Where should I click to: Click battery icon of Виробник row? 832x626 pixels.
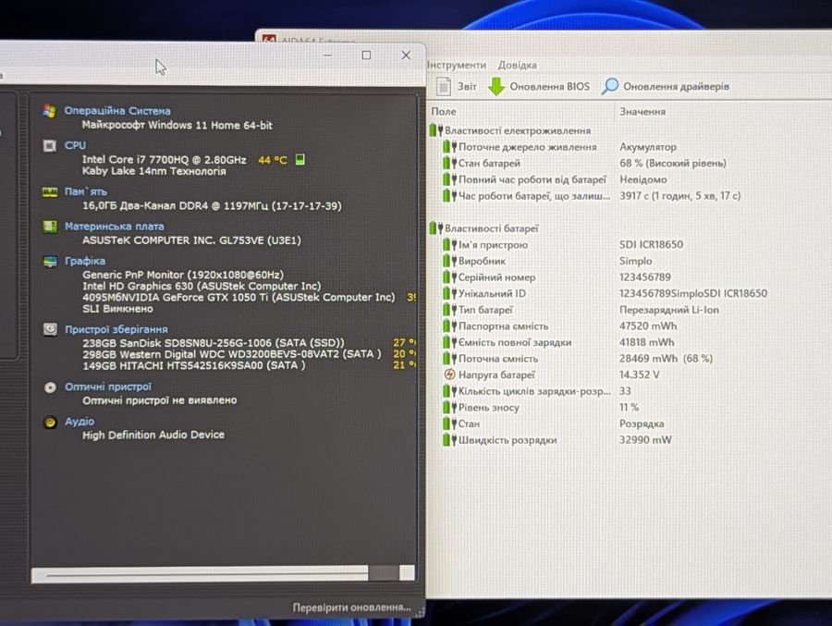(x=449, y=261)
